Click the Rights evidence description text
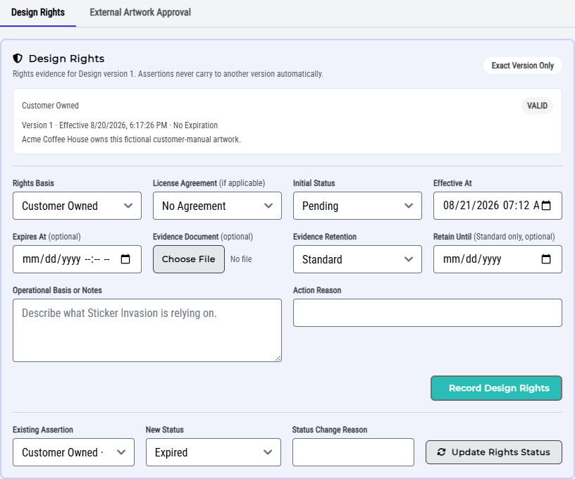 168,74
